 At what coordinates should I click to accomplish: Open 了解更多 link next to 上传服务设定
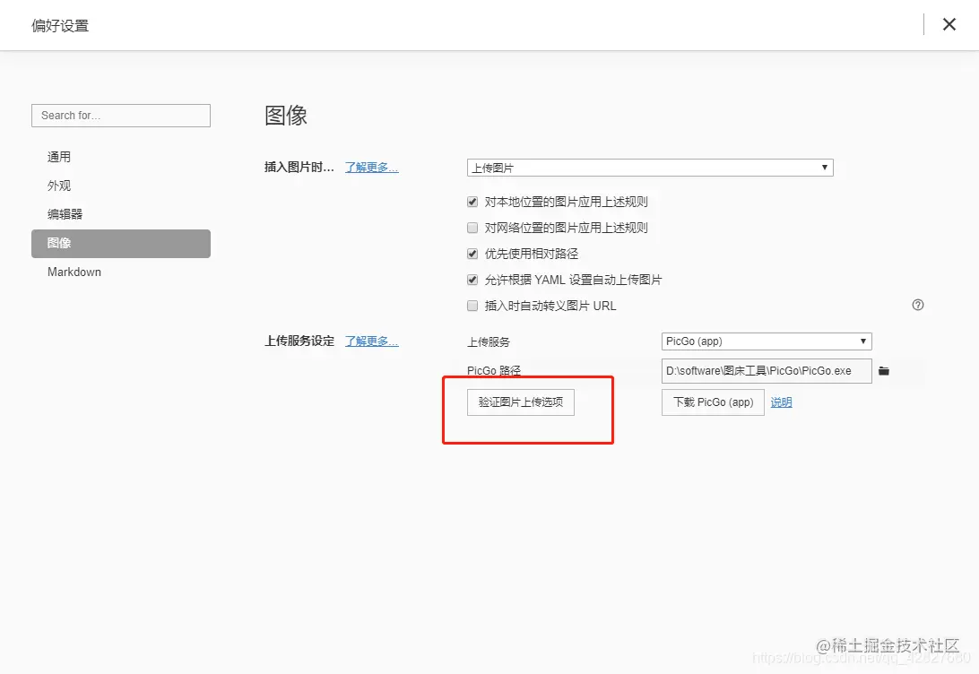click(371, 341)
